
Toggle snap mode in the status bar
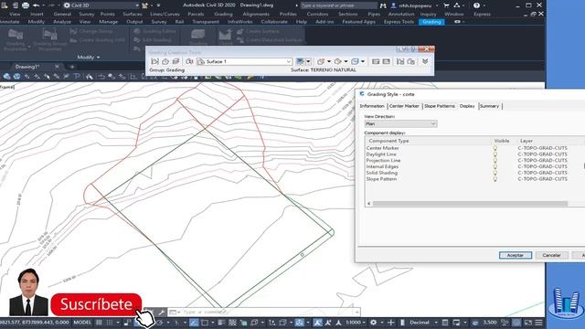point(110,323)
